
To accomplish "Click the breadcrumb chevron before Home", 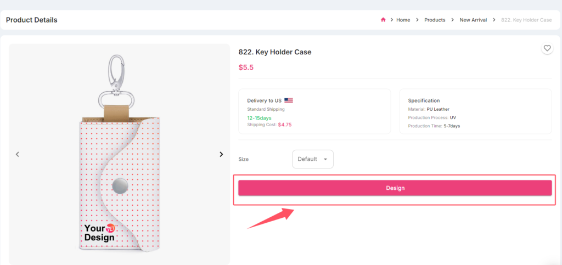I will tap(392, 20).
